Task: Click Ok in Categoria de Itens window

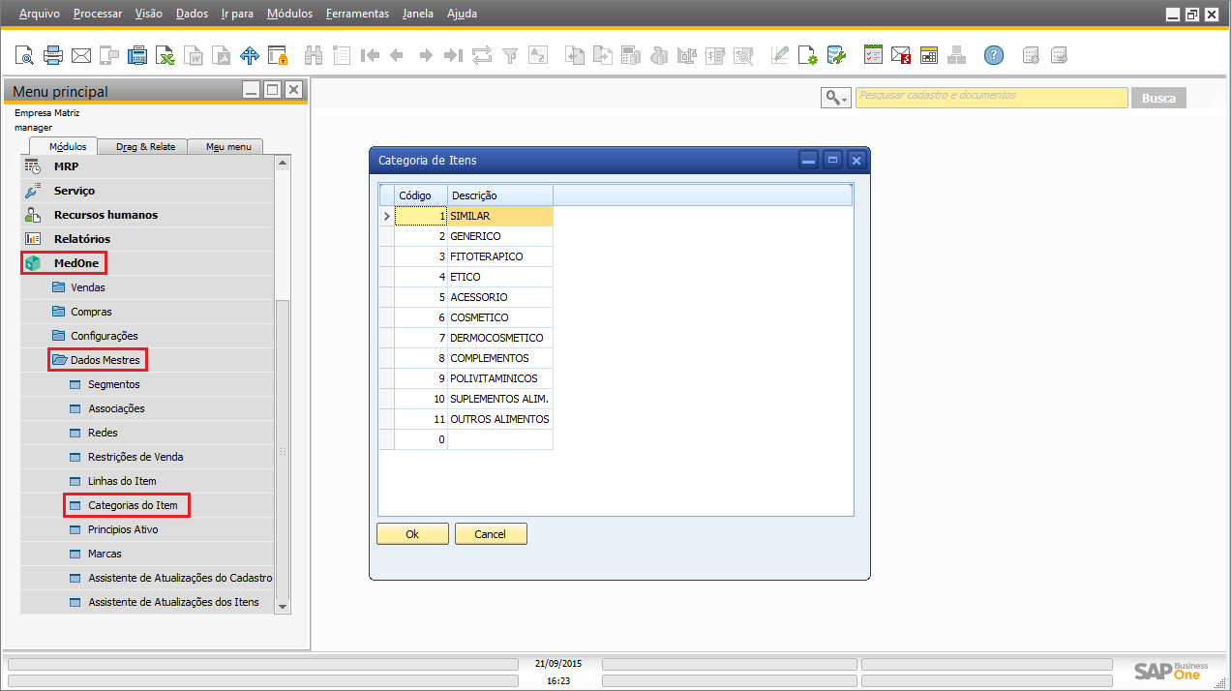Action: (x=412, y=534)
